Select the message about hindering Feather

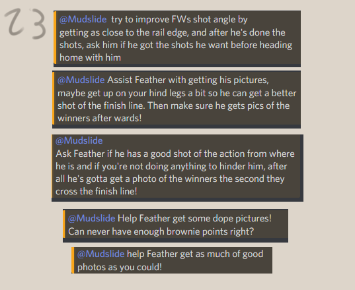click(x=177, y=168)
